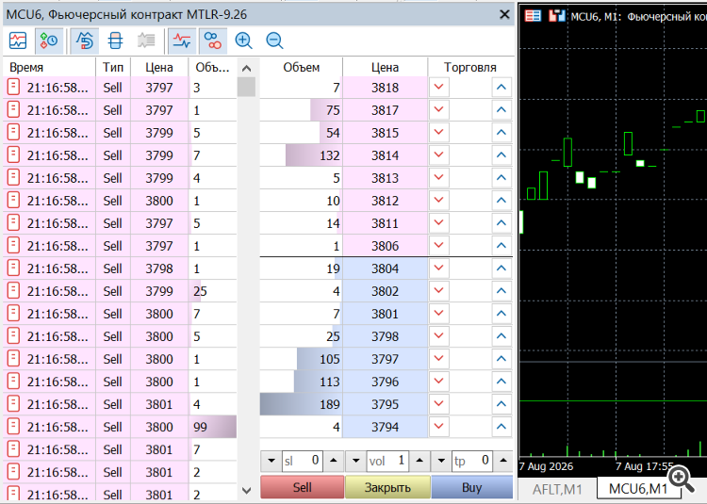The height and width of the screenshot is (504, 707).
Task: Click the chart icon beside MCU6, M1 title
Action: [x=557, y=16]
